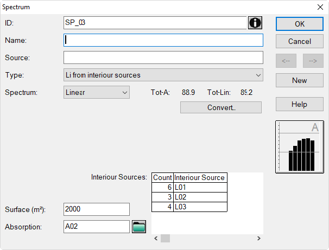The width and height of the screenshot is (329, 250).
Task: Click the table scrollbar left arrow
Action: point(156,238)
